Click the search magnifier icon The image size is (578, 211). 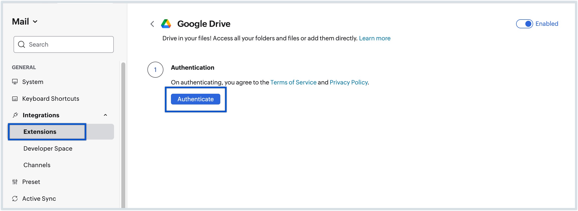[22, 44]
